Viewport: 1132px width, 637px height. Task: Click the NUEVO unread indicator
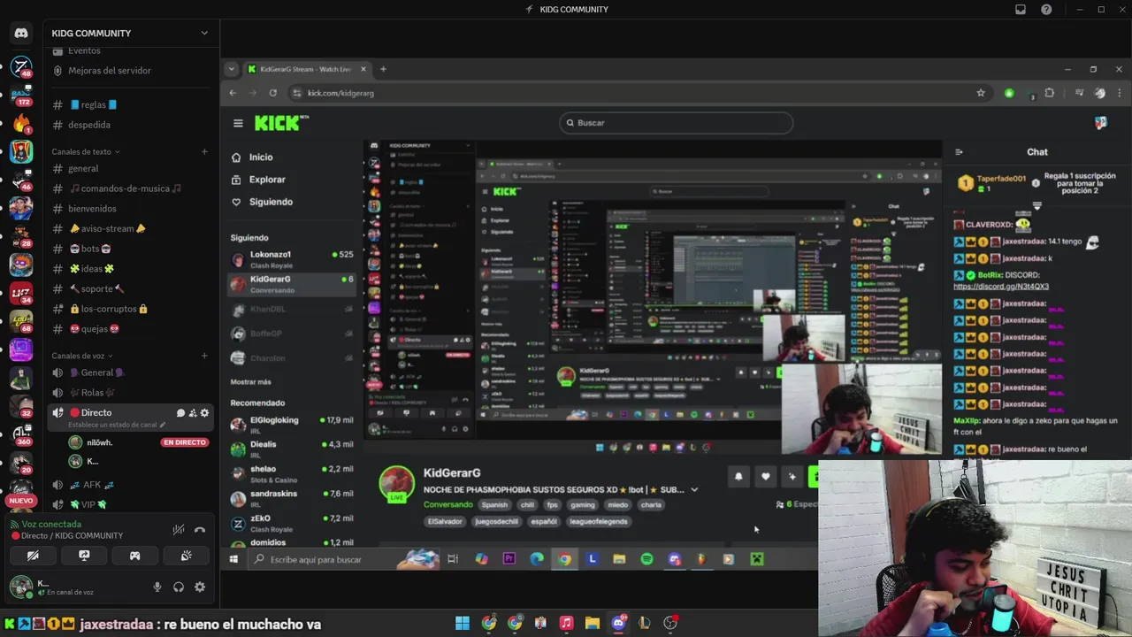21,501
